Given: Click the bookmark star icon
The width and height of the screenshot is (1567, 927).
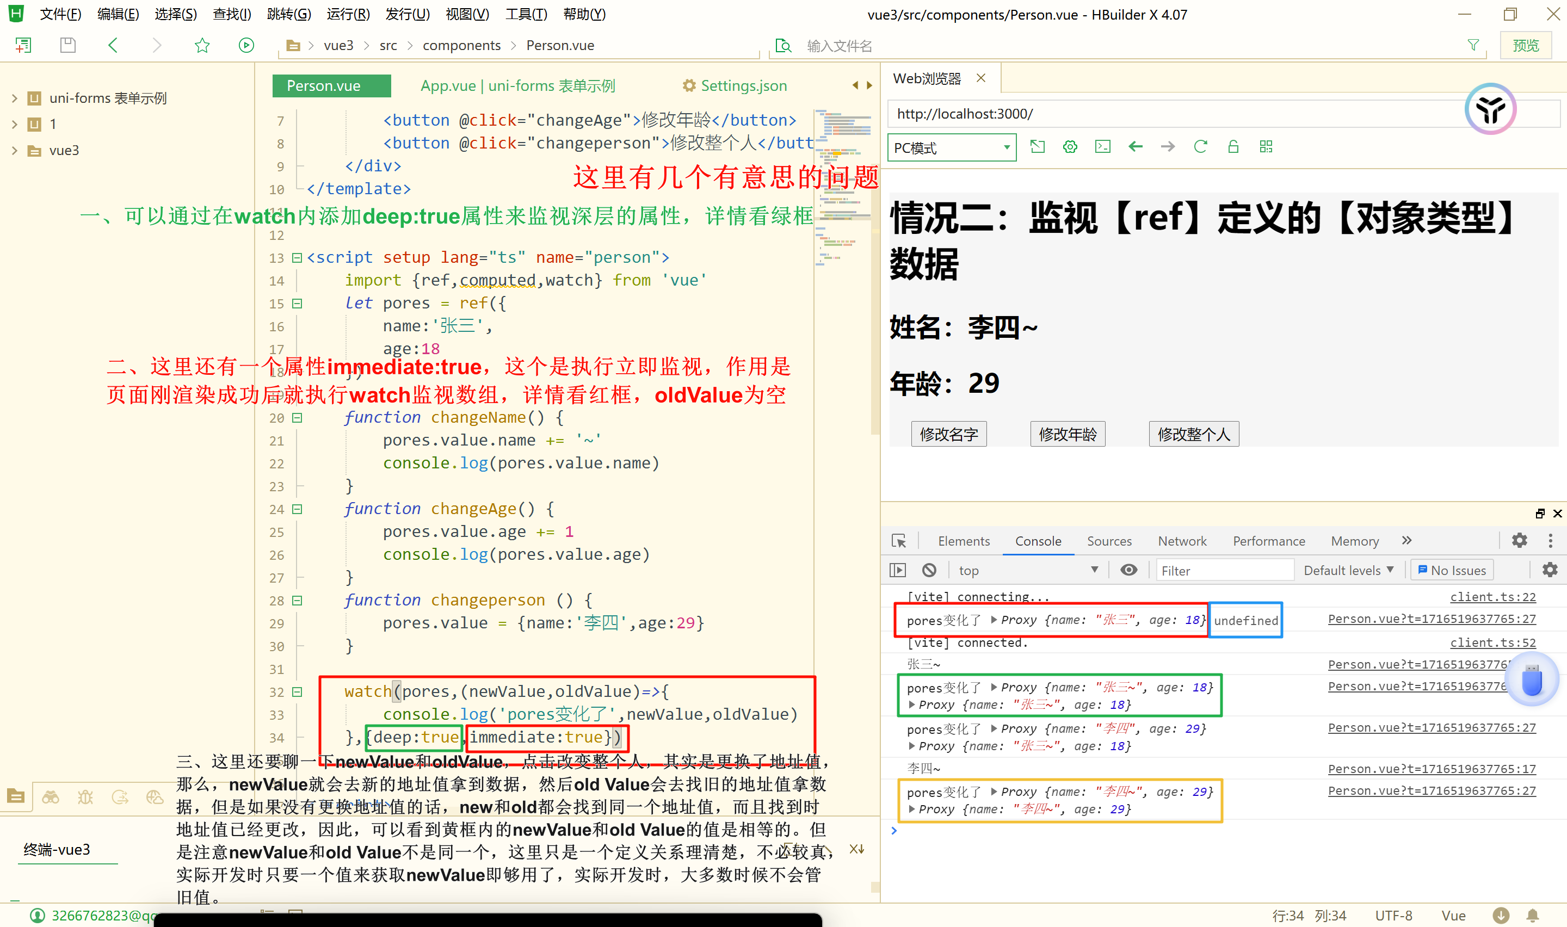Looking at the screenshot, I should [202, 45].
